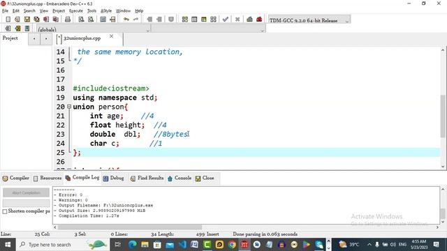Select the Project side panel tab
Screen dimensions: 447x251
pos(10,38)
